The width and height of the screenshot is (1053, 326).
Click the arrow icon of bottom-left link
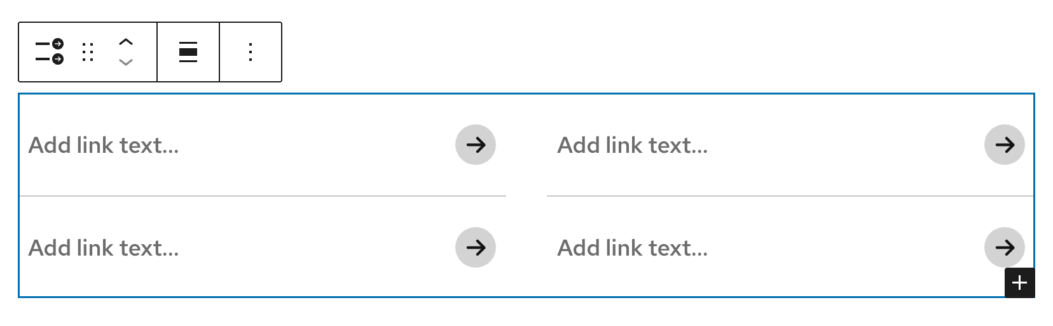[476, 247]
